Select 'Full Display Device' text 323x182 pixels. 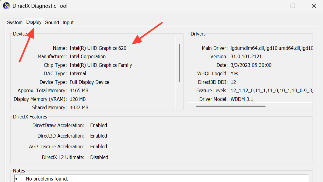(x=89, y=82)
